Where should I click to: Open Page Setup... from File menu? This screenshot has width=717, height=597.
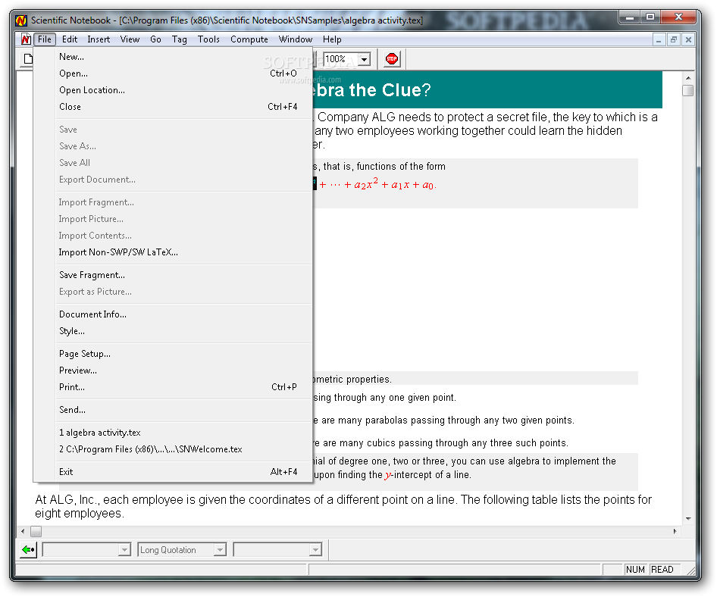click(174, 354)
